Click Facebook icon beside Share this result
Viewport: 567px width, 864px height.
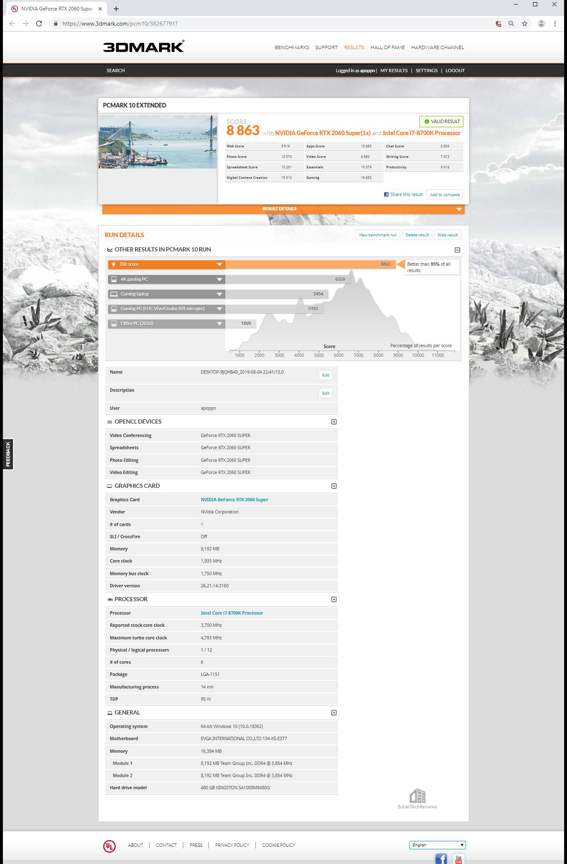pos(386,194)
